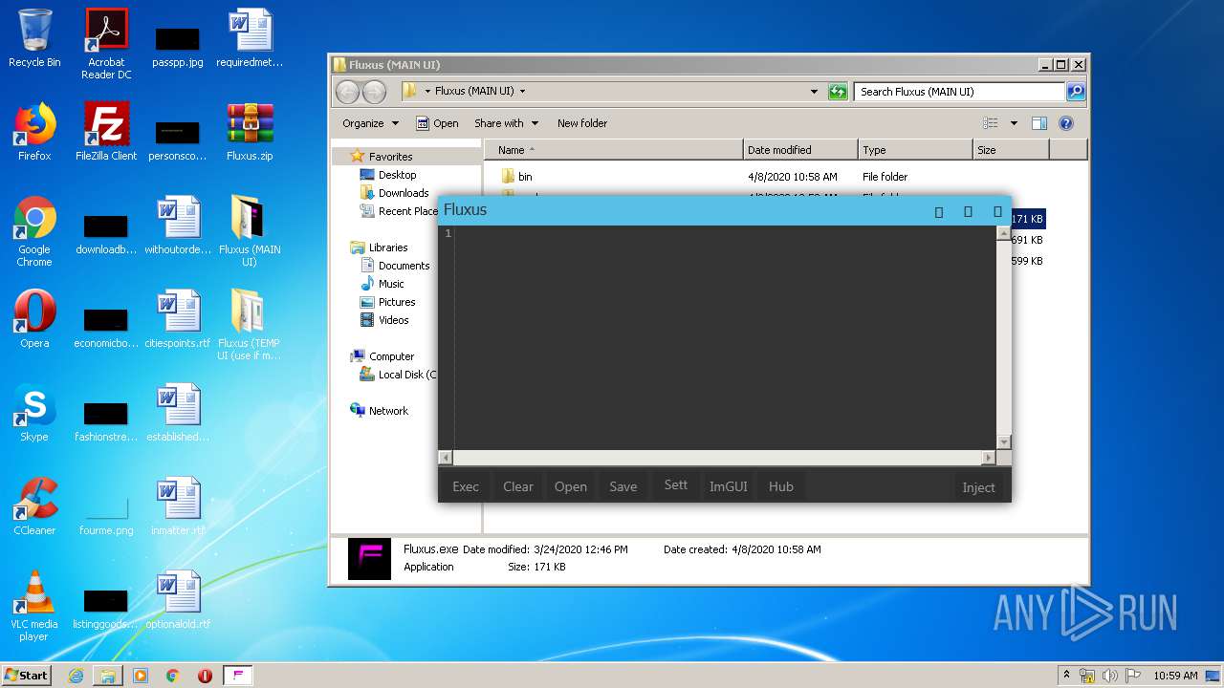This screenshot has width=1224, height=688.
Task: Click the Open toolbar button in Explorer
Action: (x=437, y=123)
